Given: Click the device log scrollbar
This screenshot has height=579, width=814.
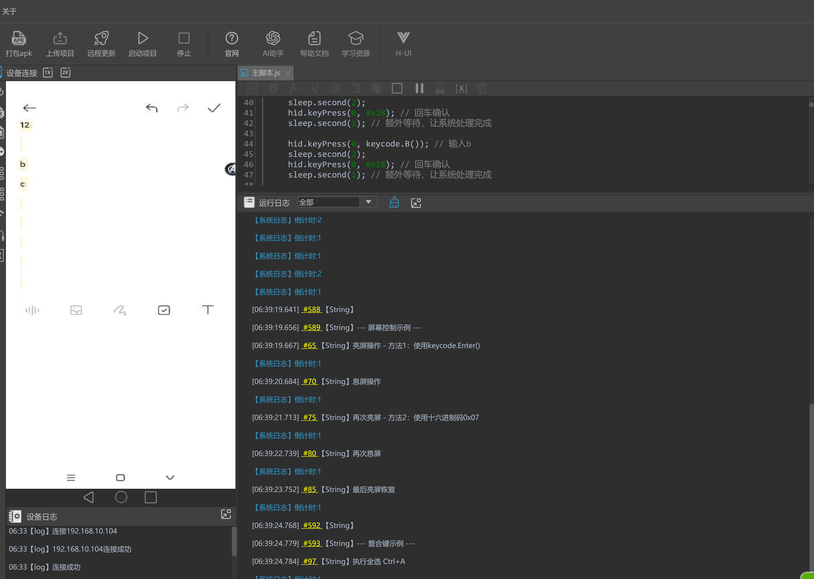Looking at the screenshot, I should [234, 541].
